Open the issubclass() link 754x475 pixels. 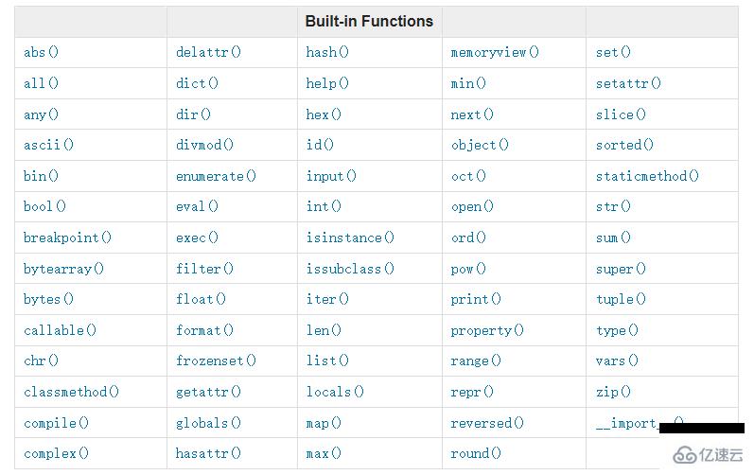click(350, 269)
